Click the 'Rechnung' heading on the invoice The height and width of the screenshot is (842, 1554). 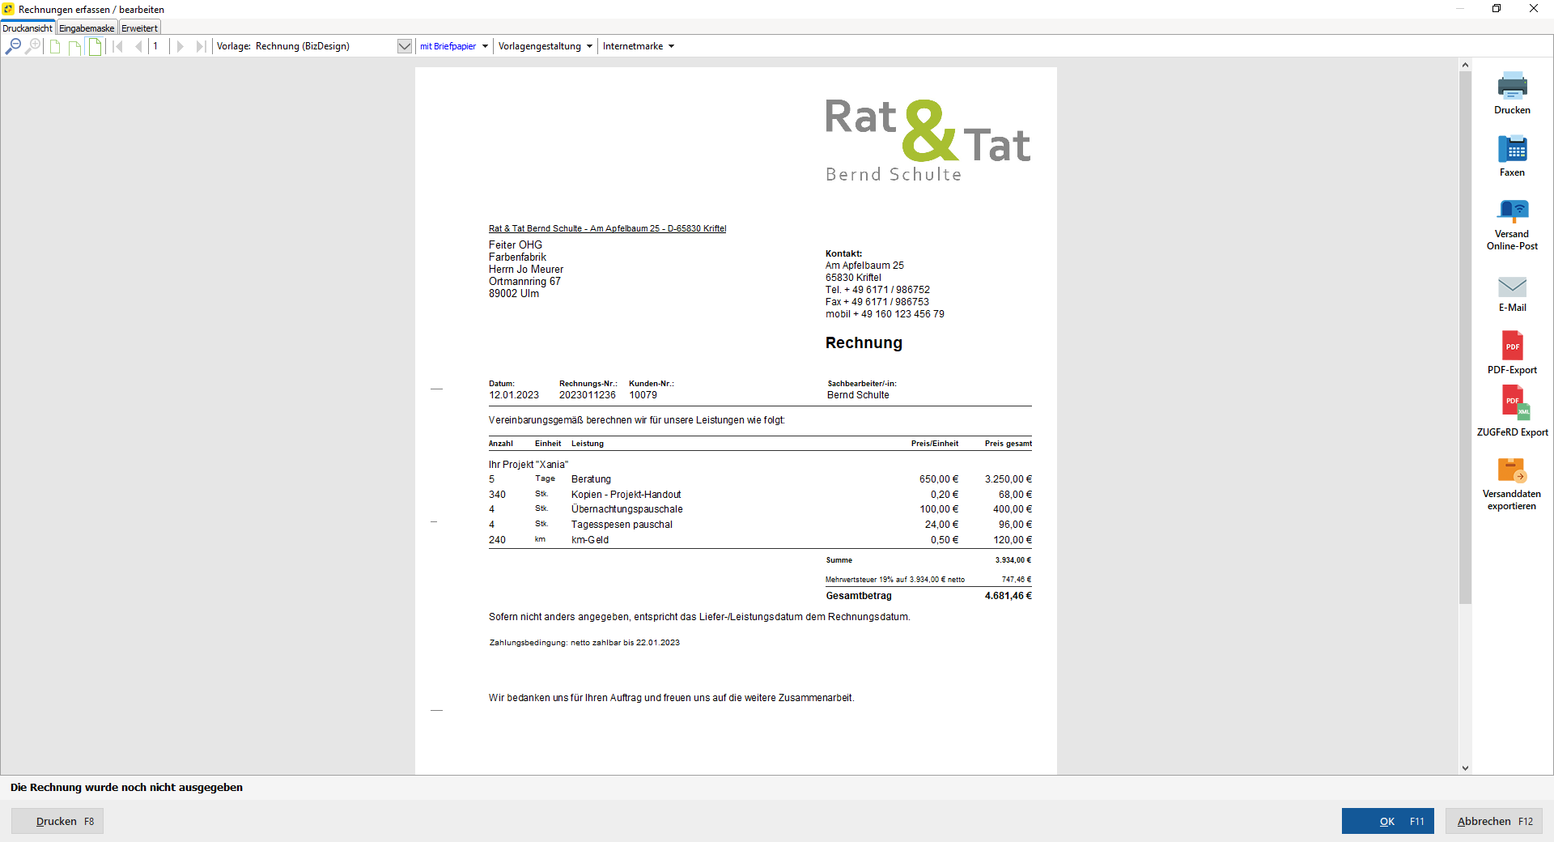coord(864,342)
